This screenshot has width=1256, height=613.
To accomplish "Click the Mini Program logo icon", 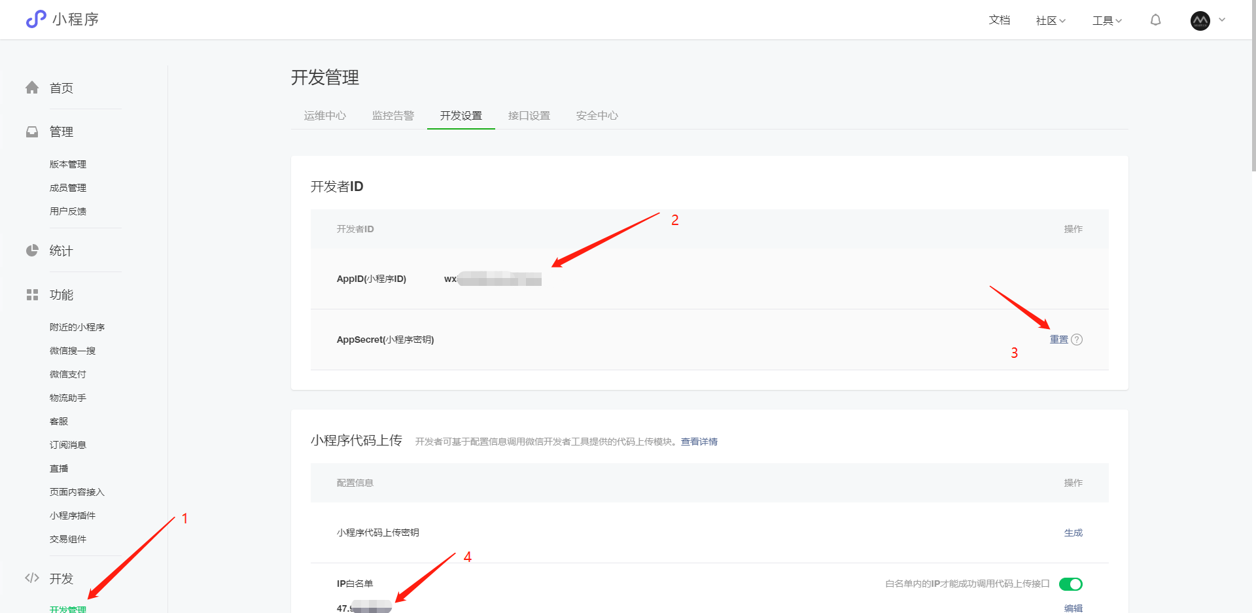I will point(36,19).
